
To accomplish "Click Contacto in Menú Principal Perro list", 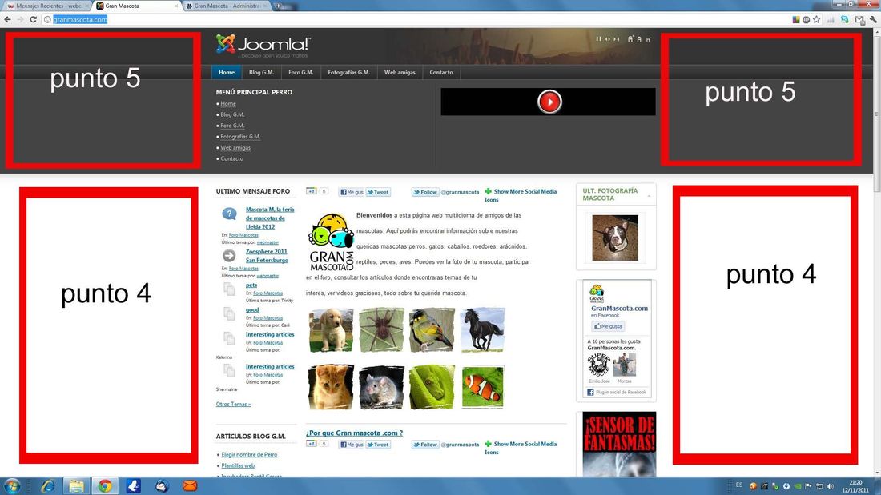I will [231, 159].
